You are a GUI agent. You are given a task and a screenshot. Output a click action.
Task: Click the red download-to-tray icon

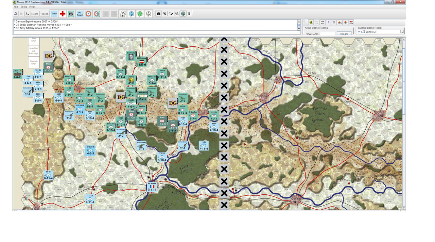coord(340,22)
